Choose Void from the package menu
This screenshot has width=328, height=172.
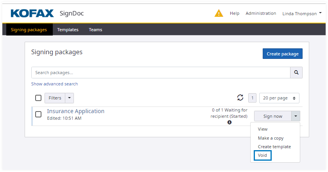tap(262, 155)
